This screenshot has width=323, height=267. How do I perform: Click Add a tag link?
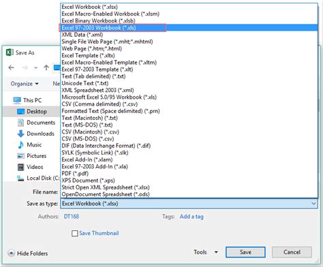[x=191, y=217]
